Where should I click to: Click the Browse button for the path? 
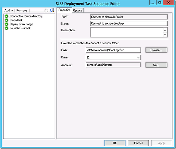tap(156, 50)
